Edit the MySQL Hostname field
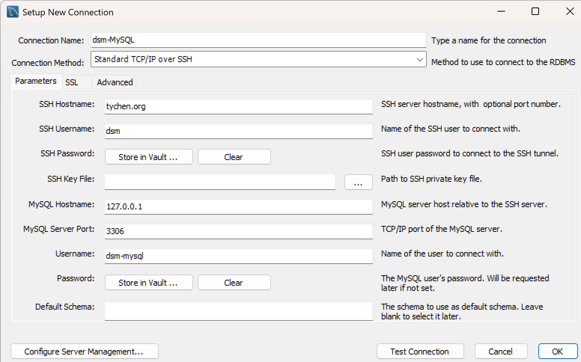The height and width of the screenshot is (362, 581). tap(238, 207)
